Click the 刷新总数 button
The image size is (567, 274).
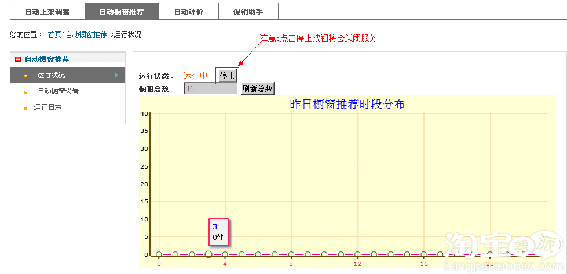coord(258,89)
